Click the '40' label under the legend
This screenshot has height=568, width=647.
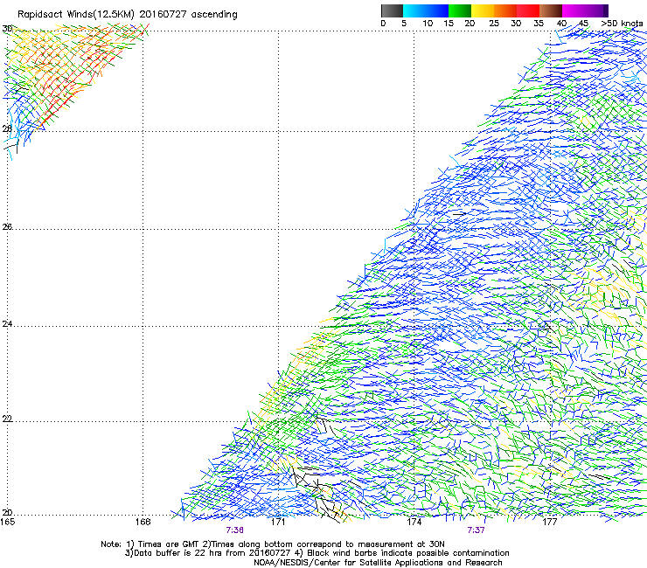(x=561, y=24)
